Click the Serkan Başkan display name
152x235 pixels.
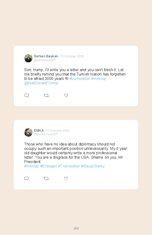(46, 56)
